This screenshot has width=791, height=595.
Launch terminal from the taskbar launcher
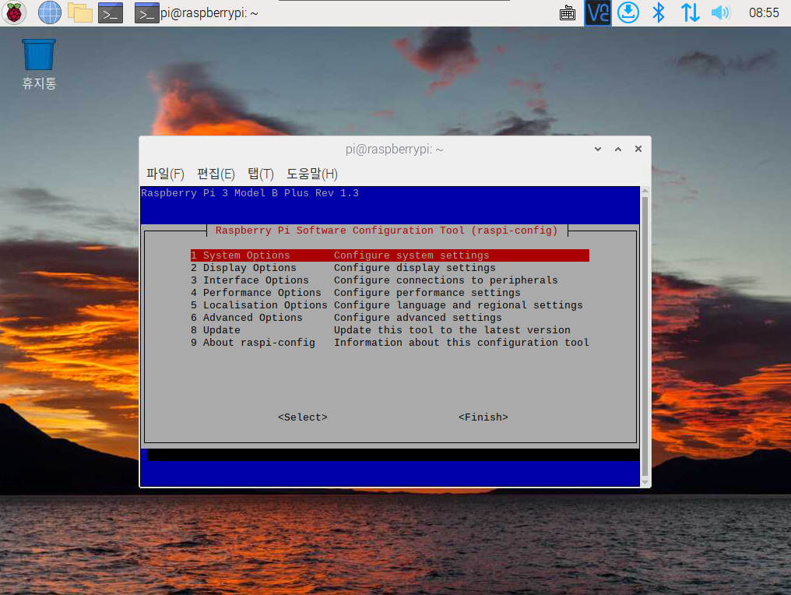111,12
